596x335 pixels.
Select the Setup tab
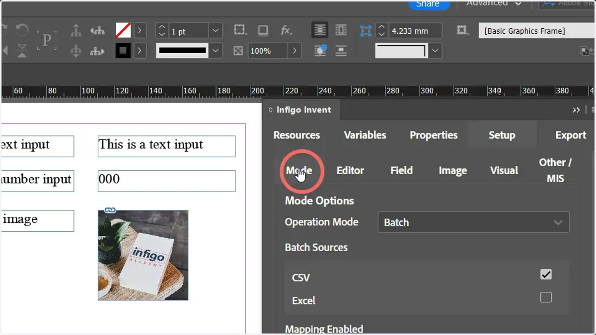click(502, 135)
